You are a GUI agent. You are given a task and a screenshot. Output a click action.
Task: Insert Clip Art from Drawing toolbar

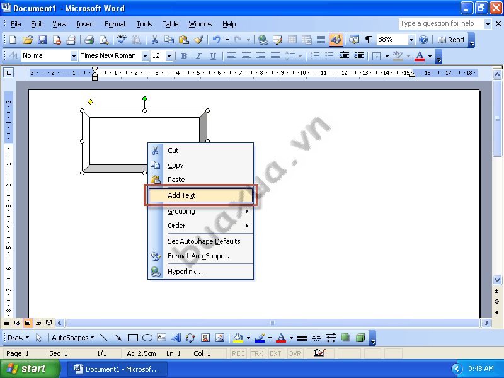205,338
